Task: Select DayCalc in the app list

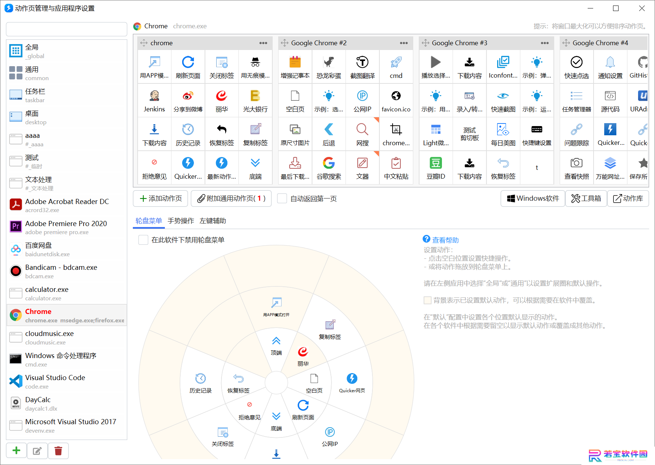Action: pyautogui.click(x=67, y=404)
